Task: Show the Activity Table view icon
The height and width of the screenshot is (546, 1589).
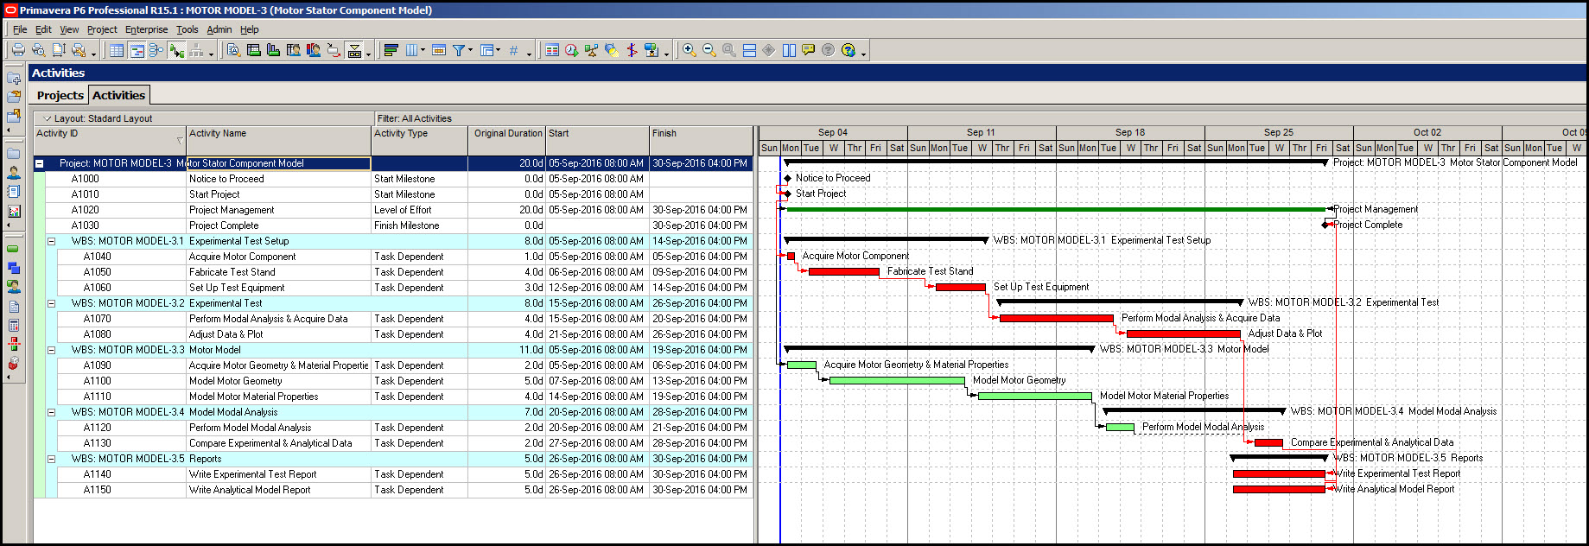Action: point(117,50)
